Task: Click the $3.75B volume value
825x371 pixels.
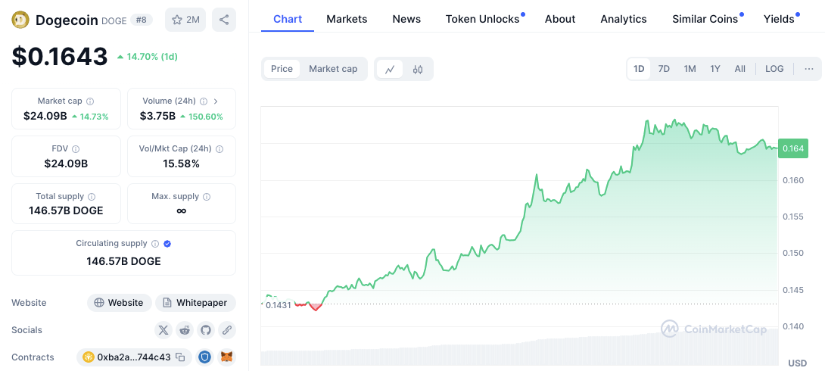Action: 157,117
